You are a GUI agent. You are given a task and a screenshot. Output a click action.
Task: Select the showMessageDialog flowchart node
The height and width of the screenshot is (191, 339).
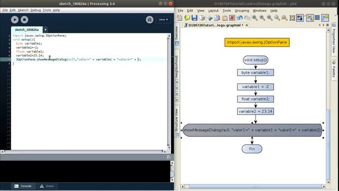click(252, 130)
